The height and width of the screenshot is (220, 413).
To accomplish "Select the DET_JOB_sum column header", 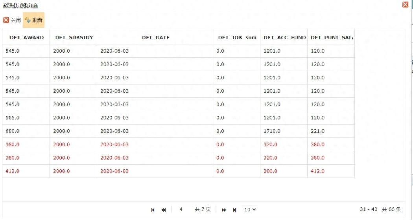I will point(236,37).
